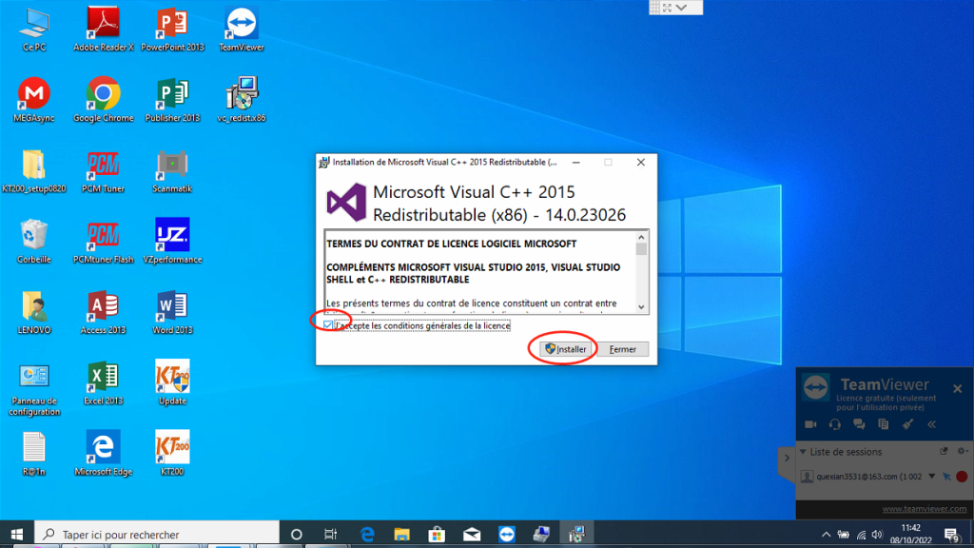974x548 pixels.
Task: Select Panneau de configuration icon
Action: (34, 389)
